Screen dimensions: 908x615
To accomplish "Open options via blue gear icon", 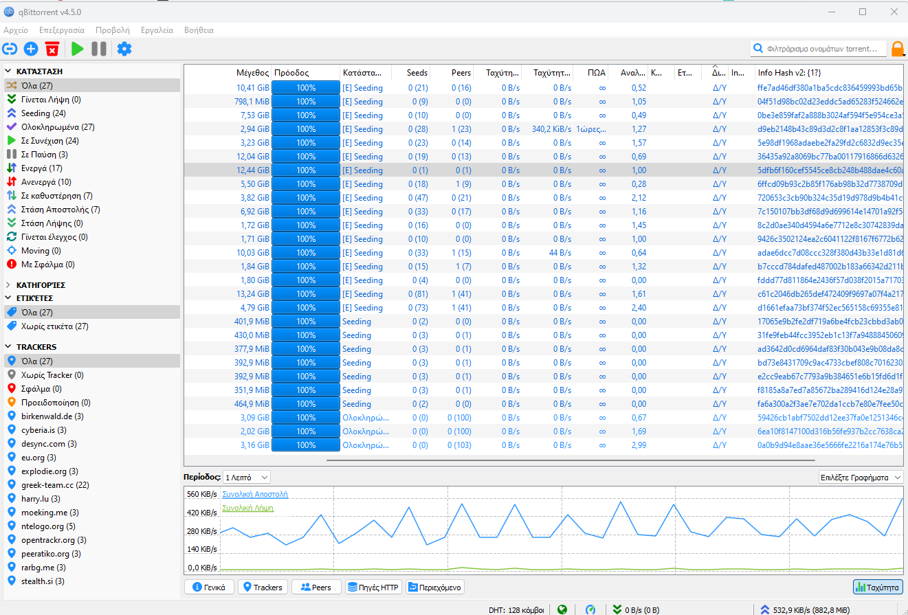I will point(124,49).
